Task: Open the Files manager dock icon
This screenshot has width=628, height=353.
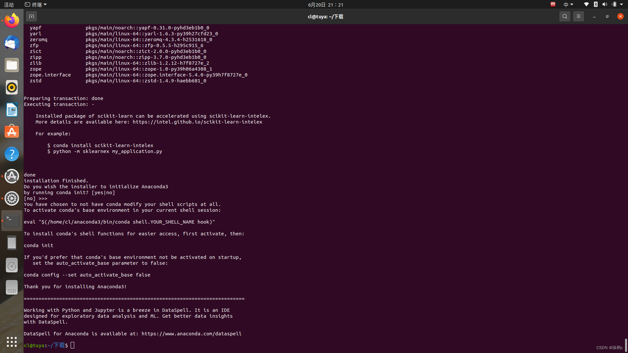Action: 12,65
